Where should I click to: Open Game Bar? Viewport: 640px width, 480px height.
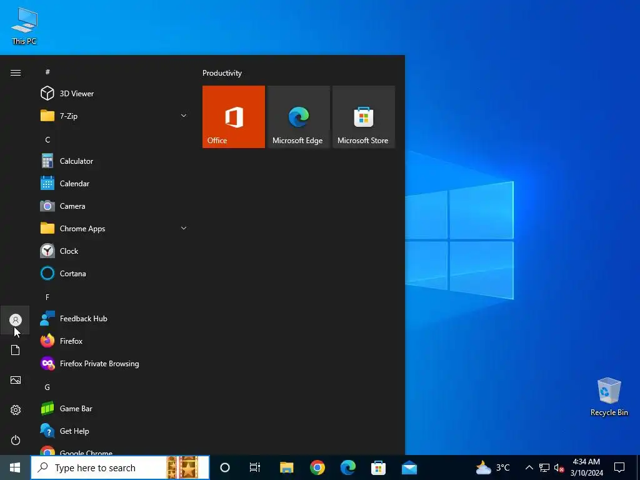coord(114,408)
